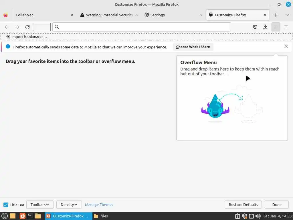Viewport: 293px width, 220px height.
Task: Click inside the URL address field
Action: [x=141, y=27]
